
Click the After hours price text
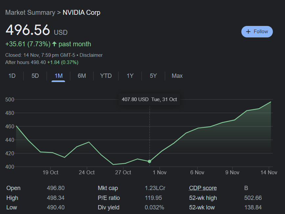pyautogui.click(x=42, y=62)
